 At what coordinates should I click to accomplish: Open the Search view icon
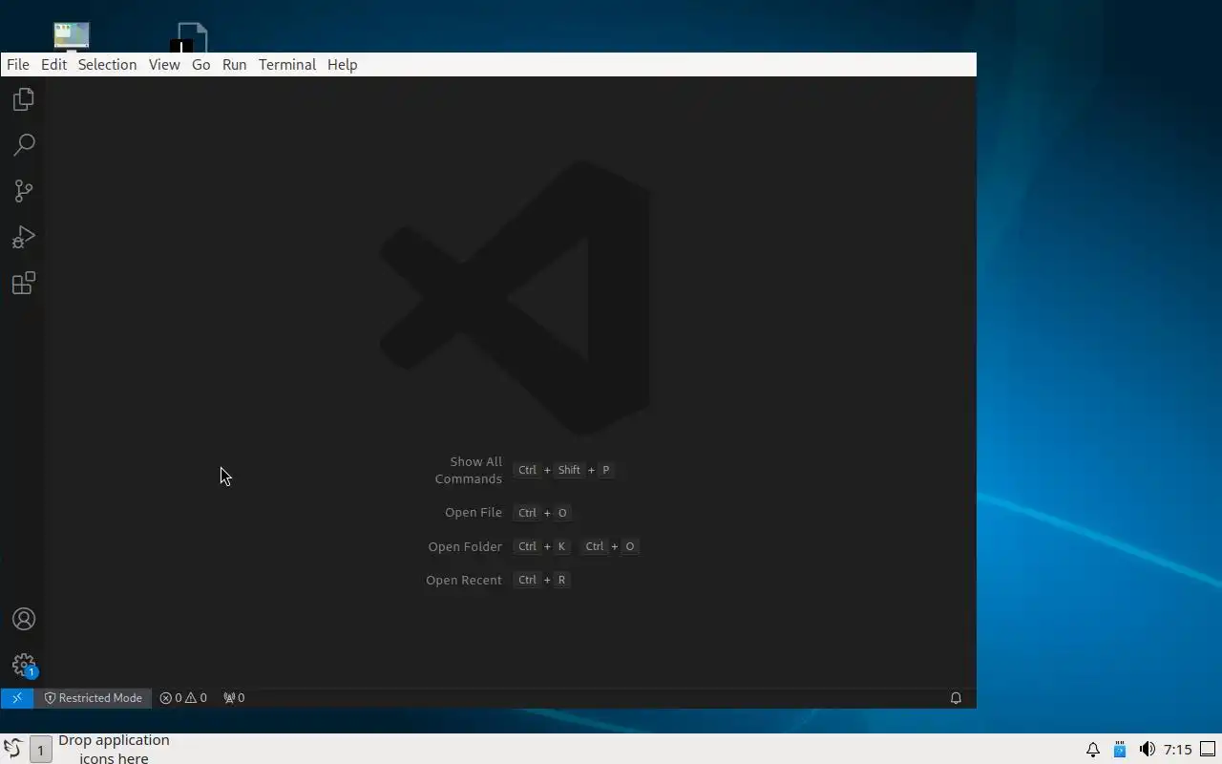tap(24, 145)
